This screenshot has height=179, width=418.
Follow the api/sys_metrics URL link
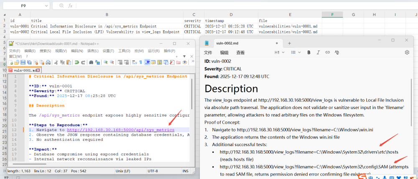[x=120, y=130]
